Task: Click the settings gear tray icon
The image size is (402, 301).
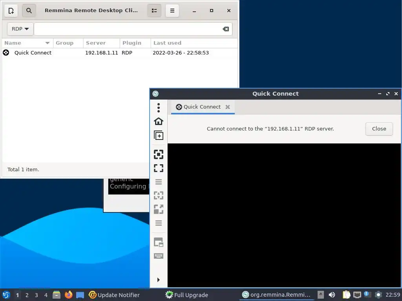Action: pos(378,295)
